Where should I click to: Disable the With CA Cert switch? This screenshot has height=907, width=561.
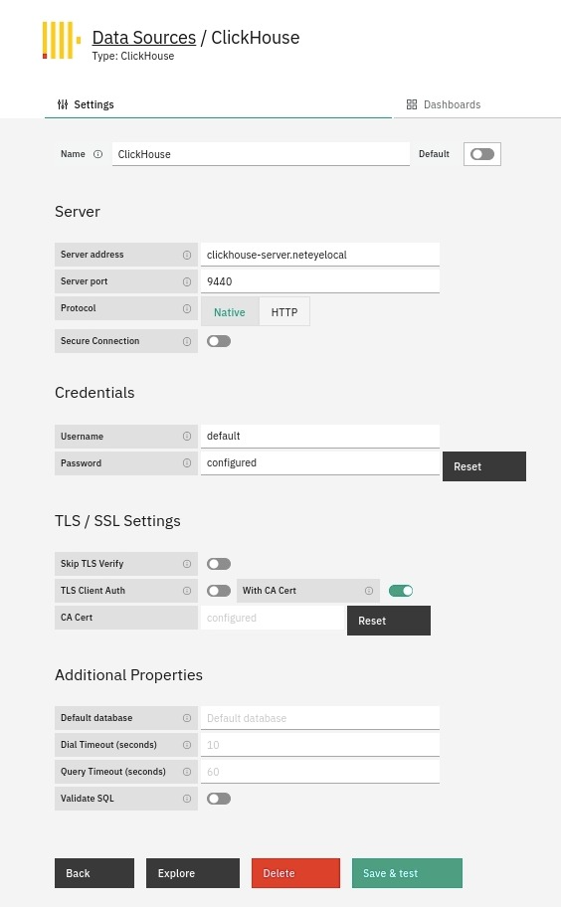(x=401, y=591)
